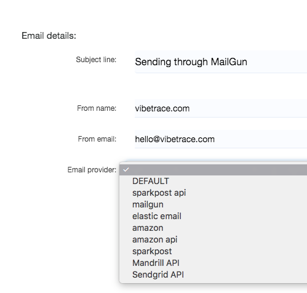Viewport: 307px width, 293px height.
Task: Select the Mandrill API option
Action: click(x=213, y=263)
